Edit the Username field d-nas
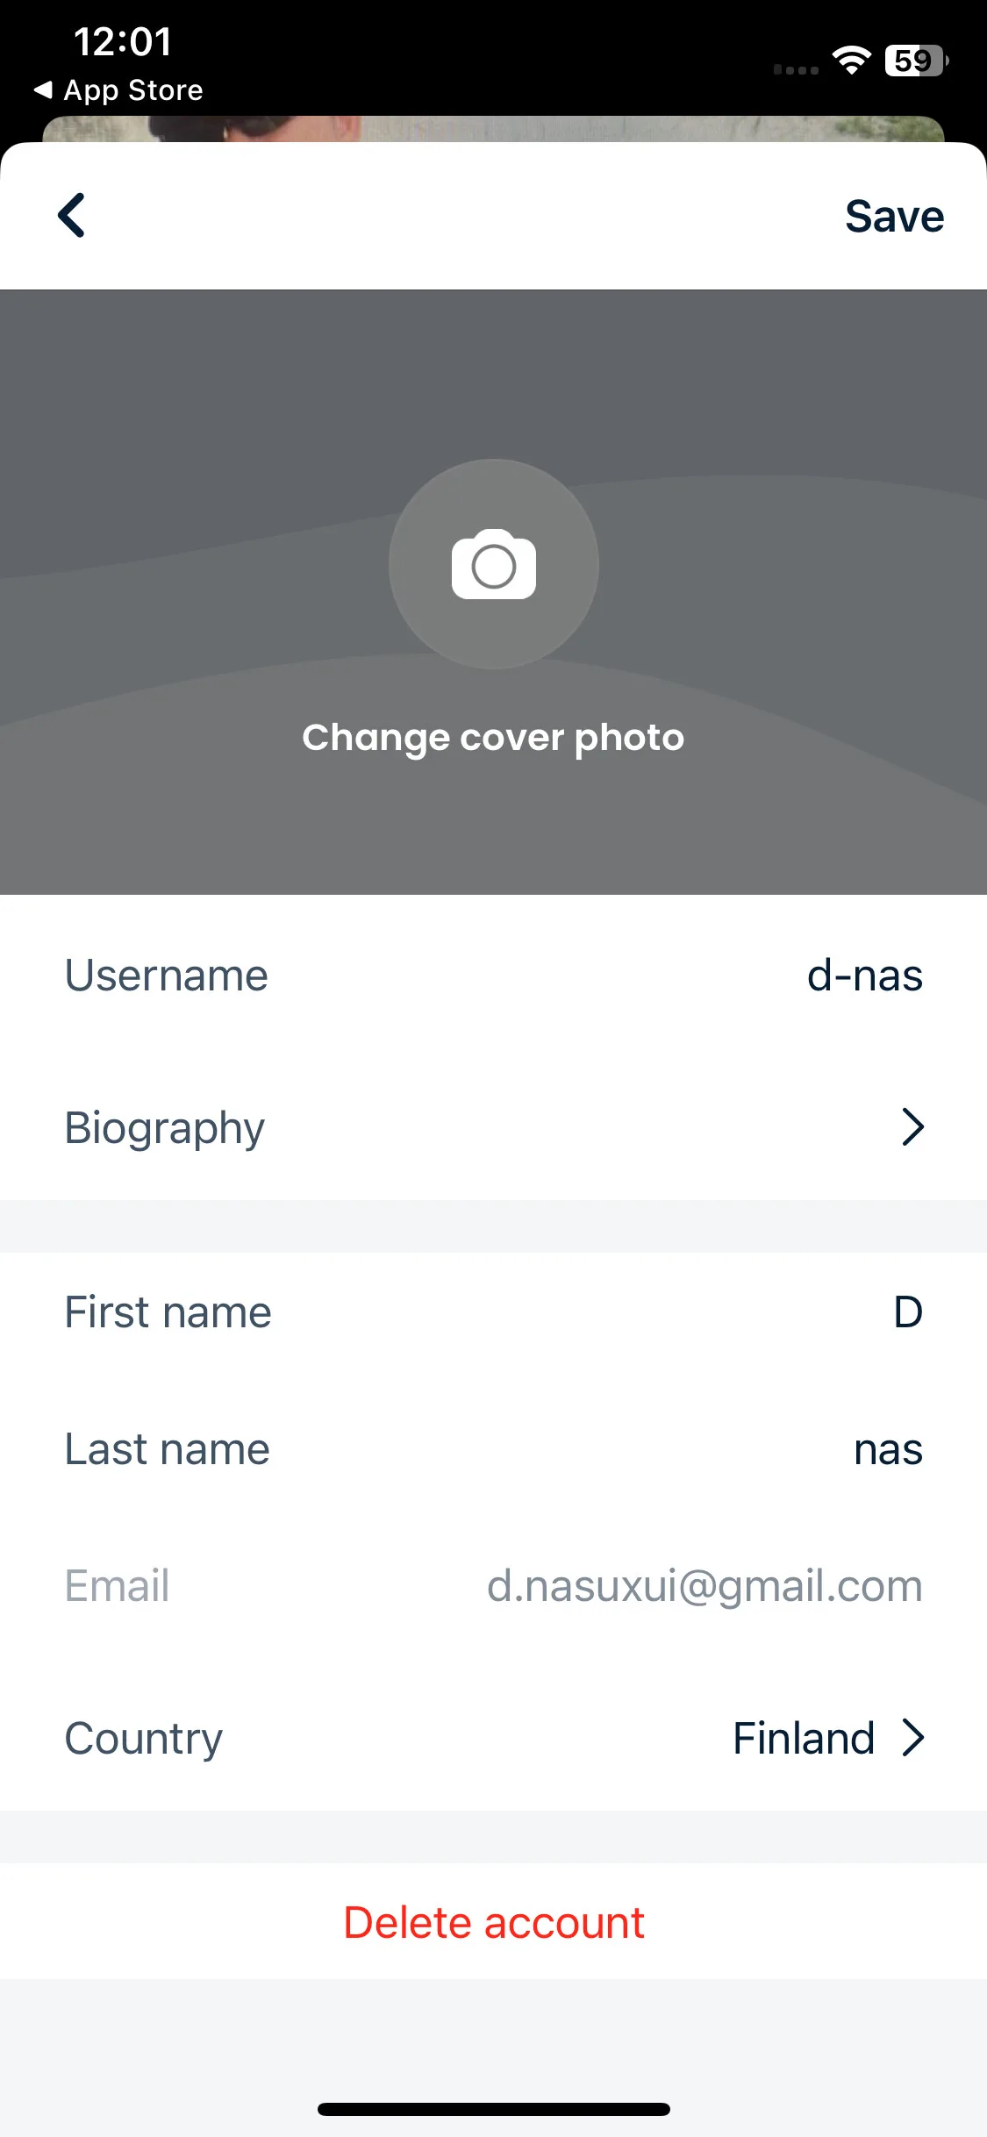This screenshot has height=2137, width=987. pyautogui.click(x=864, y=976)
